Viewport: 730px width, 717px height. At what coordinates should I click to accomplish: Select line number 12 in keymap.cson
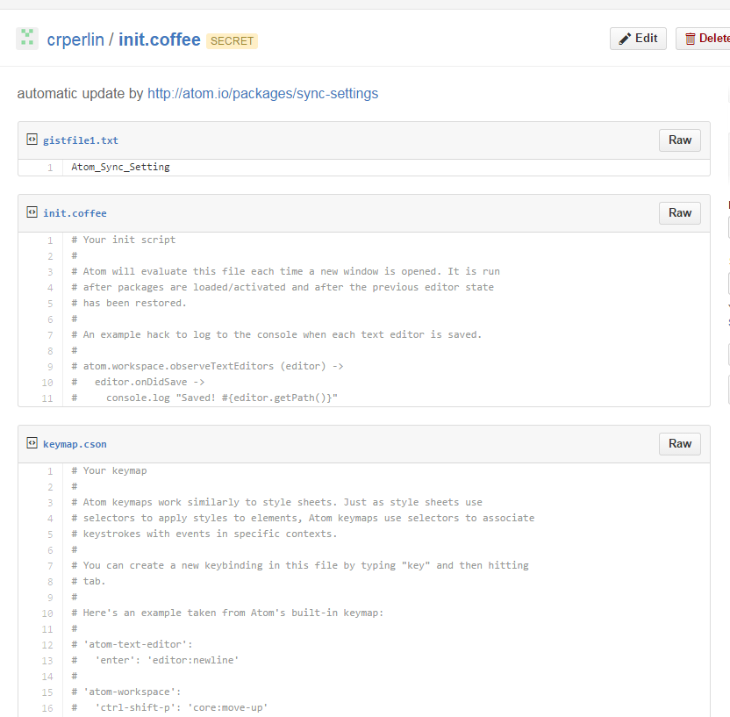pyautogui.click(x=47, y=644)
